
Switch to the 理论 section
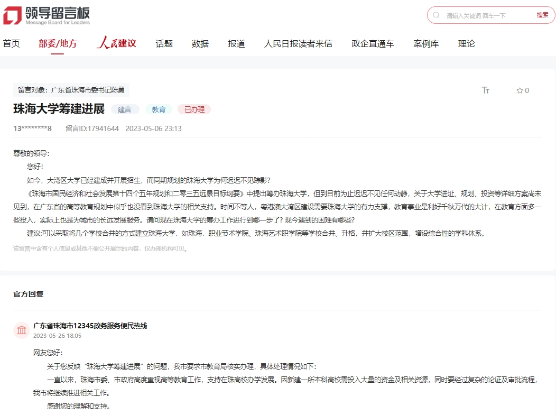[466, 43]
